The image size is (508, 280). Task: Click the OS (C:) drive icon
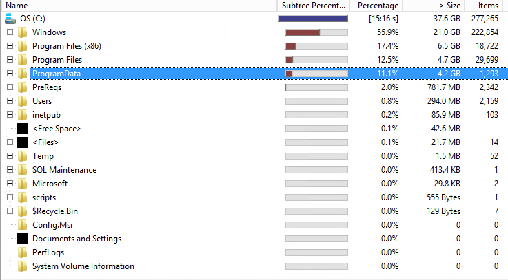click(10, 19)
